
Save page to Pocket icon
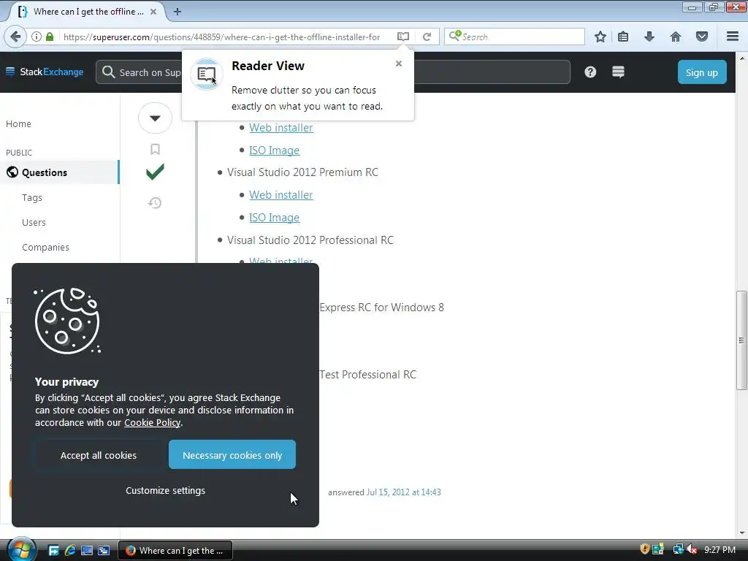[702, 37]
